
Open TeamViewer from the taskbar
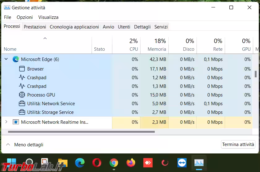tap(182, 162)
